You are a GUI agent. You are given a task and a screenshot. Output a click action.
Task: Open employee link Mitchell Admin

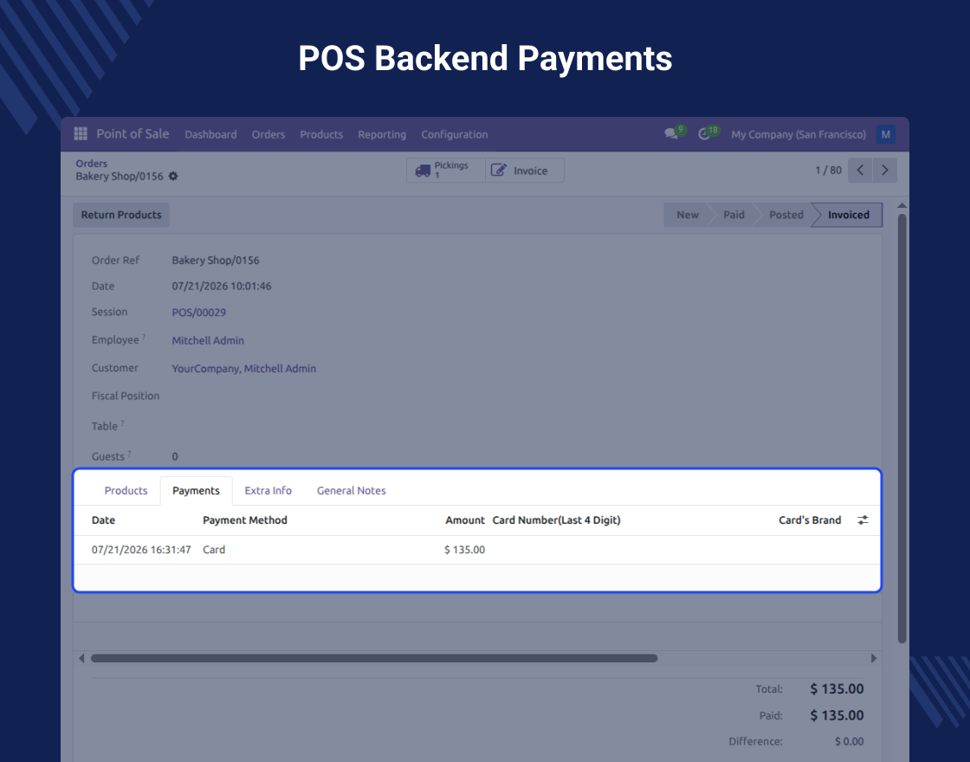(x=208, y=340)
